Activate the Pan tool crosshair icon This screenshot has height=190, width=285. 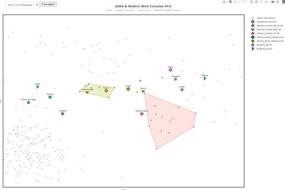pyautogui.click(x=235, y=2)
